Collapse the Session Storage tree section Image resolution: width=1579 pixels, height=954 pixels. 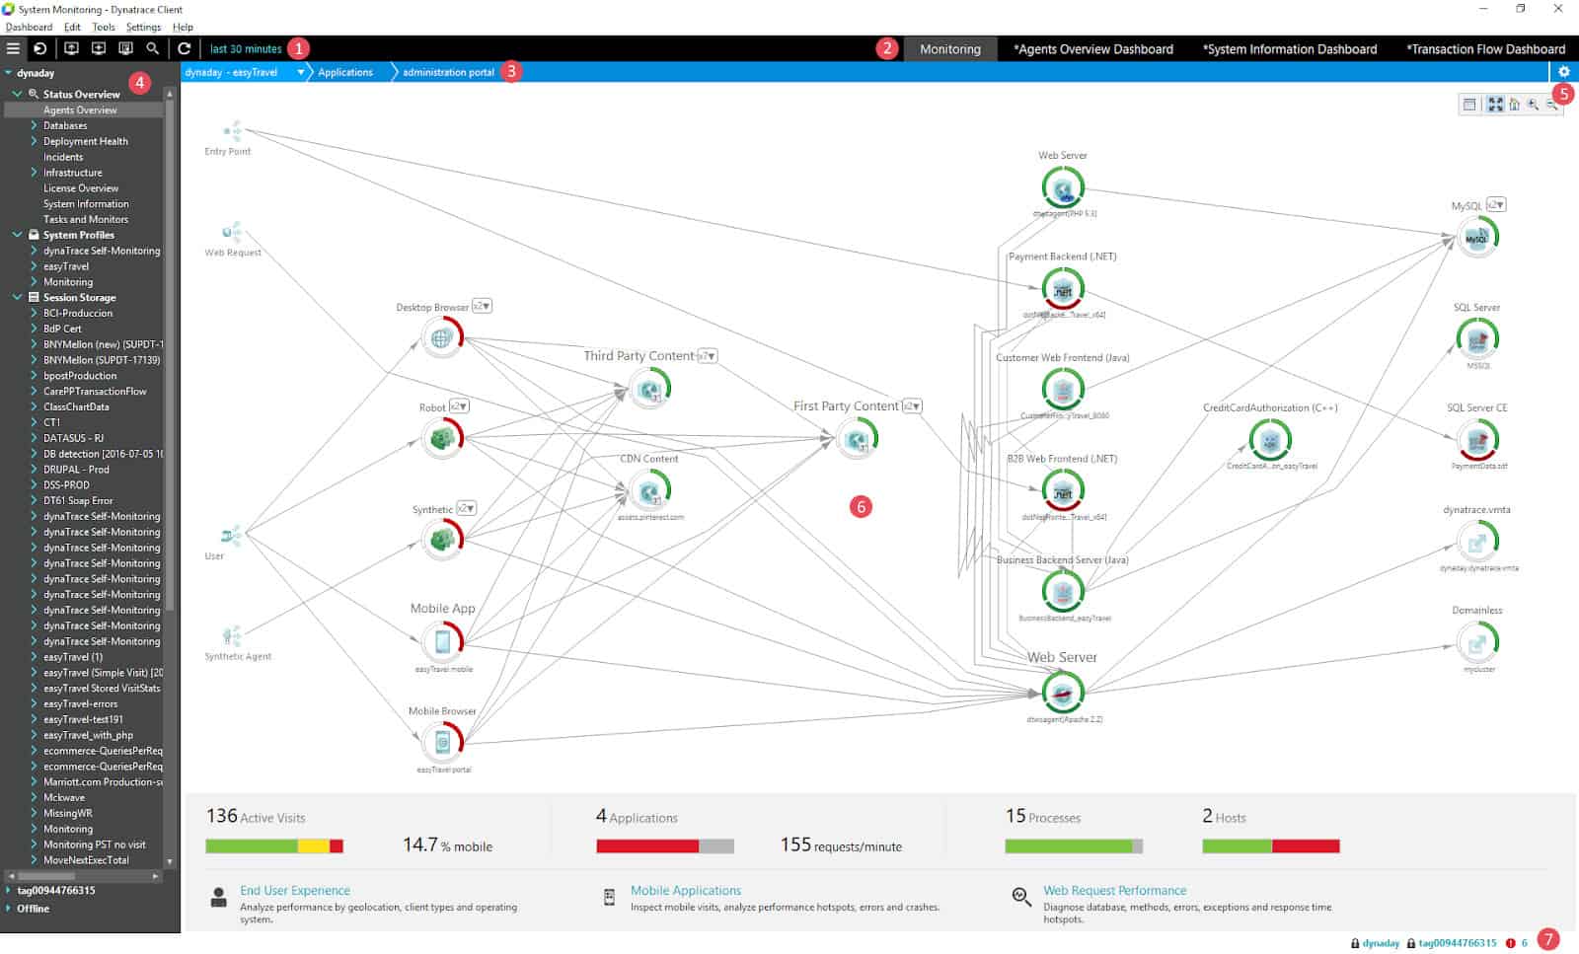point(18,297)
